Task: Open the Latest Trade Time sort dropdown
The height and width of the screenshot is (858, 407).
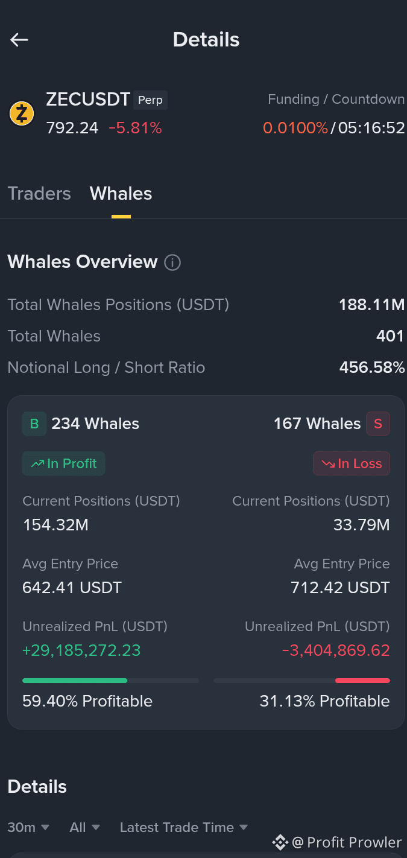Action: pyautogui.click(x=184, y=827)
